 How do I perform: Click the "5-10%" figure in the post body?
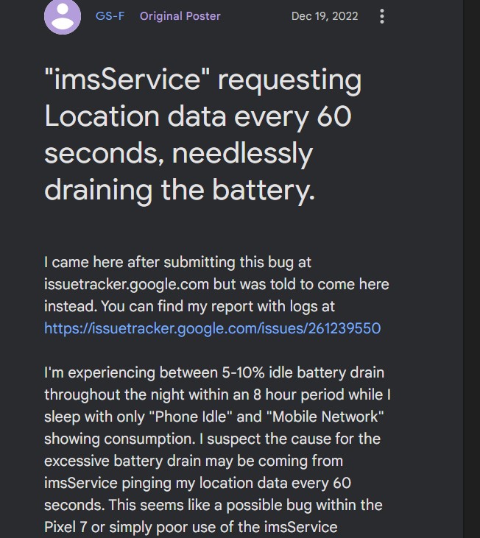point(243,372)
